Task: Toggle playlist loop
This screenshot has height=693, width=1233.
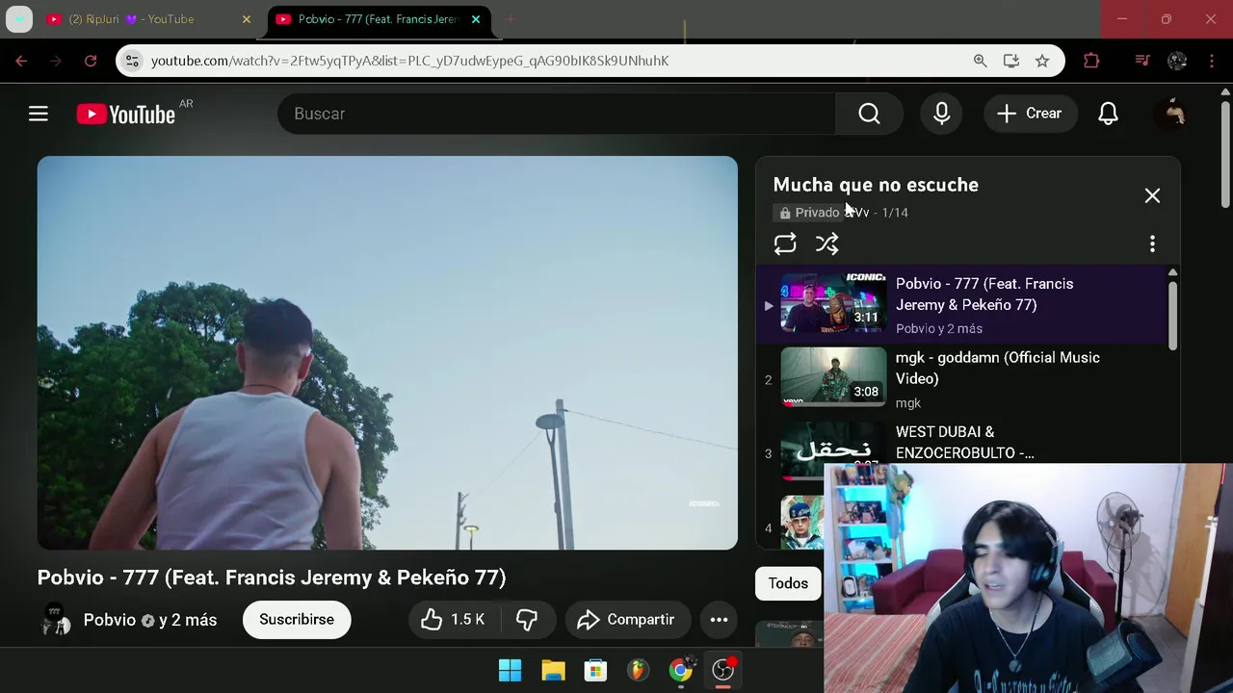Action: coord(785,244)
